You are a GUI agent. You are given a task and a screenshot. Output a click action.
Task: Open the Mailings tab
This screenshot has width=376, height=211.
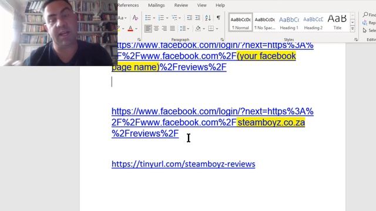tap(156, 5)
